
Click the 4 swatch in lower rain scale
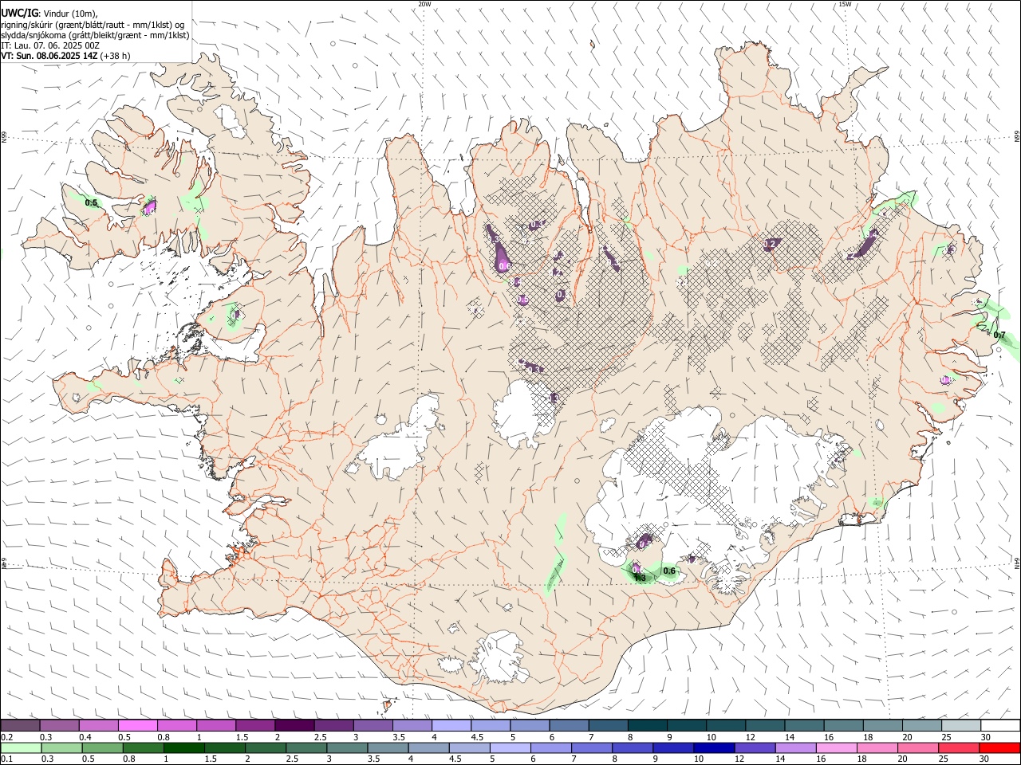428,748
